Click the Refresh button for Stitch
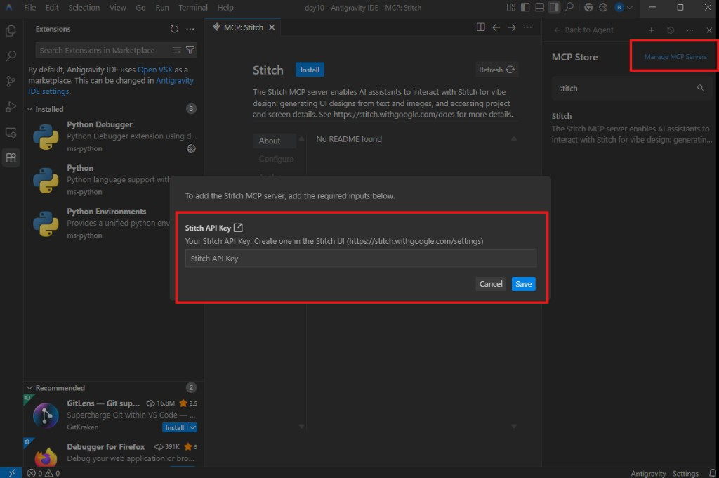This screenshot has height=478, width=719. point(496,70)
